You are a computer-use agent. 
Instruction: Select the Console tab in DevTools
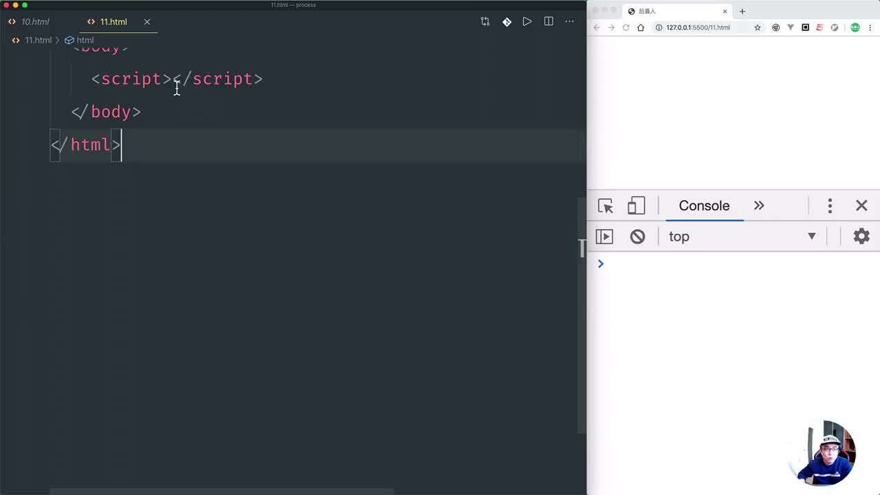point(704,206)
